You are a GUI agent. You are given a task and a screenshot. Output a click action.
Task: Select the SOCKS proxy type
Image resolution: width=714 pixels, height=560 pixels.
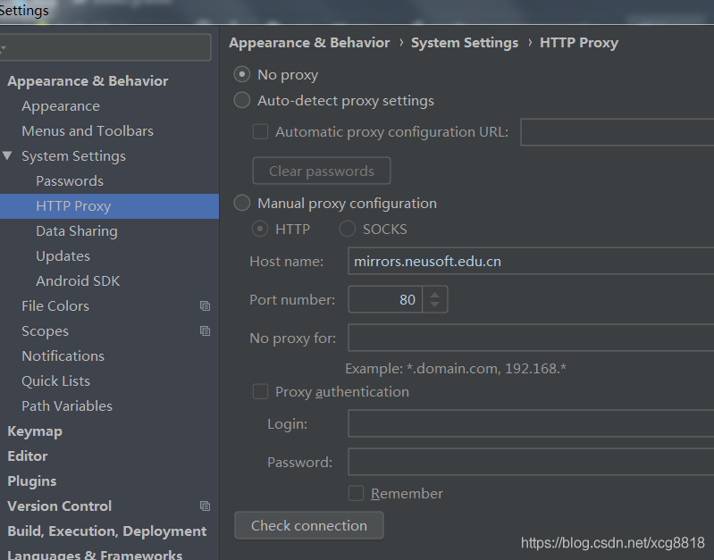pos(348,230)
